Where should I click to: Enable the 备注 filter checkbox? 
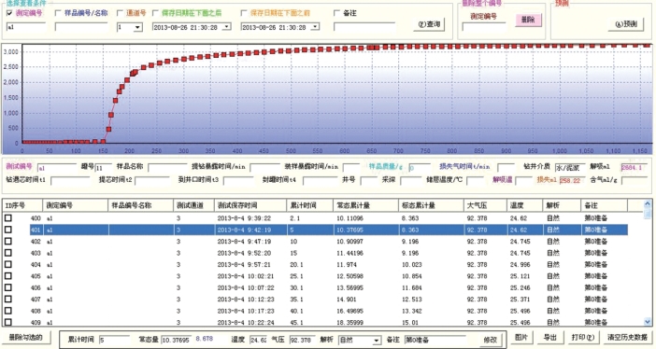[x=336, y=13]
